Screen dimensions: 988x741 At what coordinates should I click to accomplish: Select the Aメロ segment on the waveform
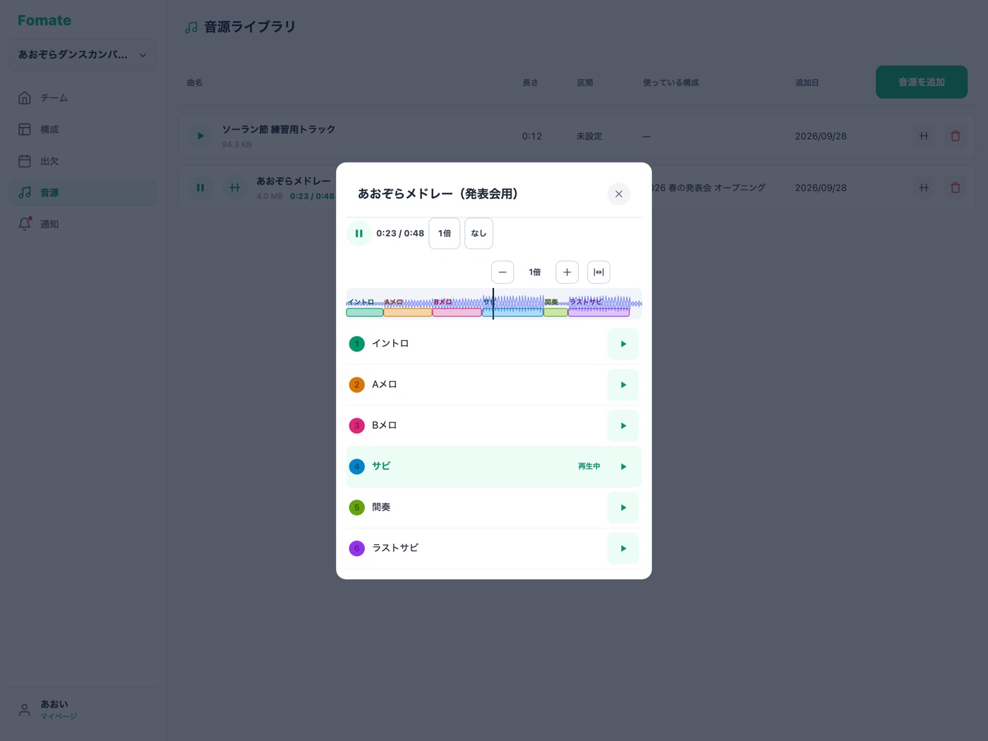408,312
